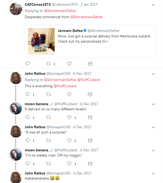
Task: Message the 'It was all such a surprise' tweet
Action: tap(90, 140)
